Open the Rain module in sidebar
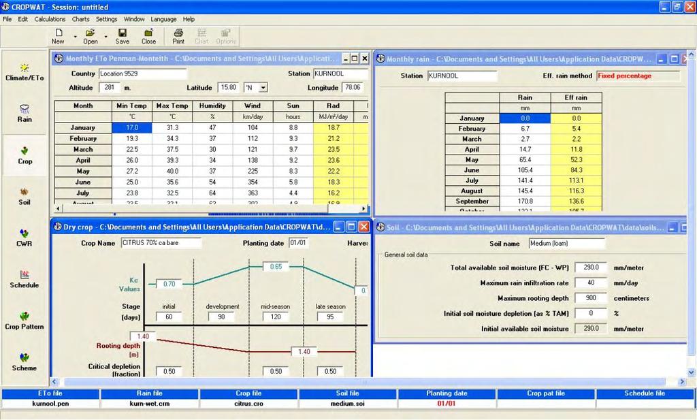The width and height of the screenshot is (697, 420). tap(25, 113)
